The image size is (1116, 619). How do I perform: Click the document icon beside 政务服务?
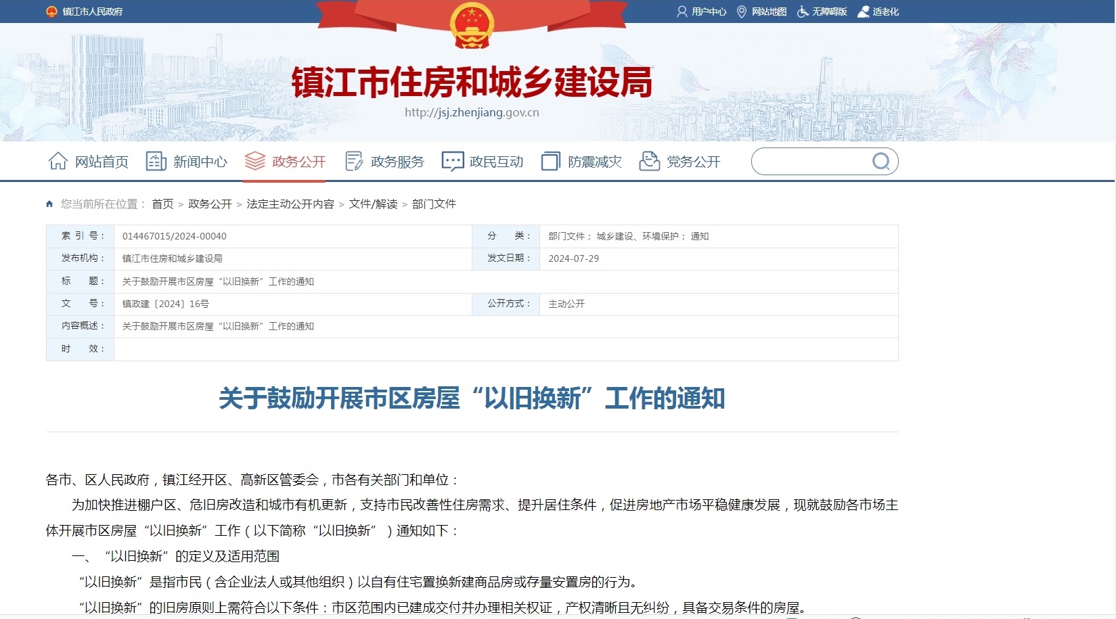click(354, 161)
